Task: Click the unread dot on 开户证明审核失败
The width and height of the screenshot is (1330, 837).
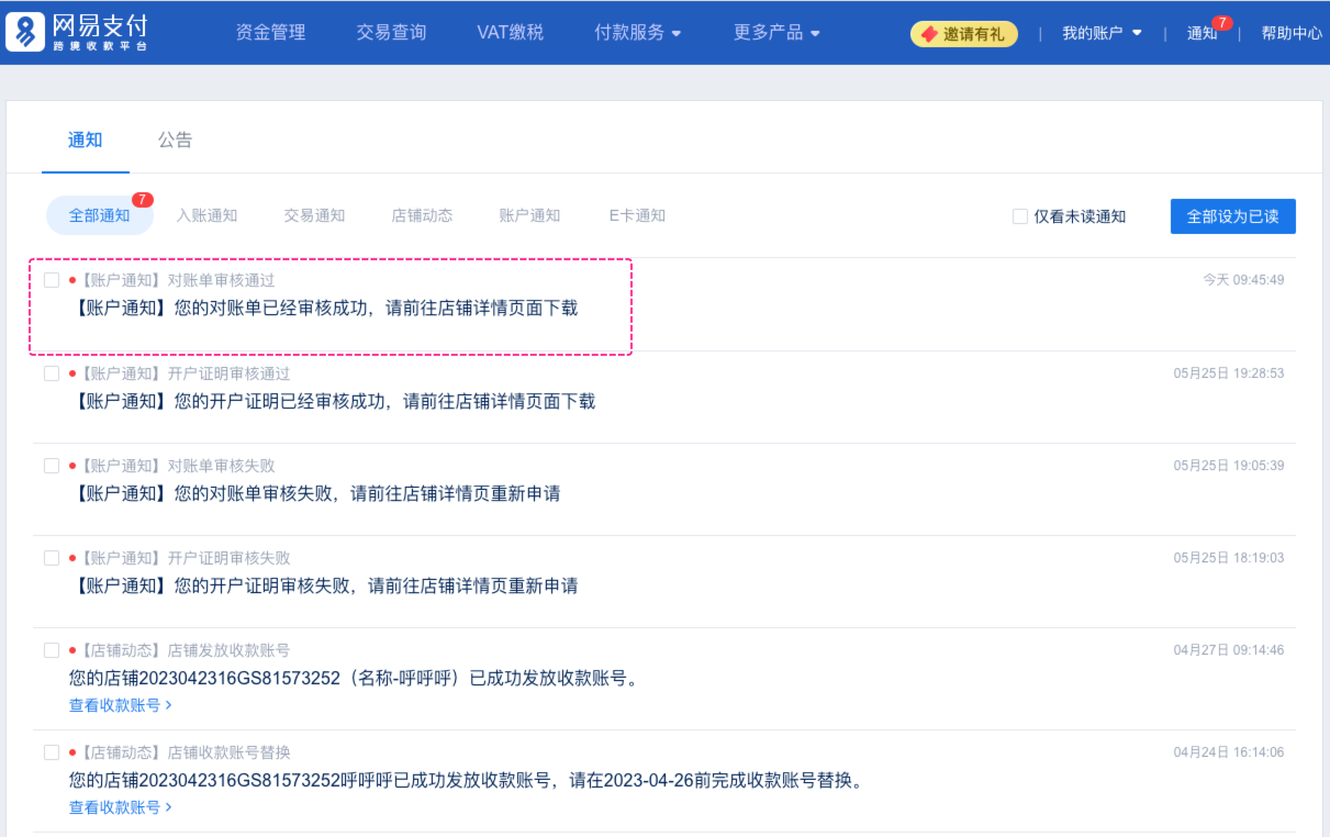Action: (x=72, y=558)
